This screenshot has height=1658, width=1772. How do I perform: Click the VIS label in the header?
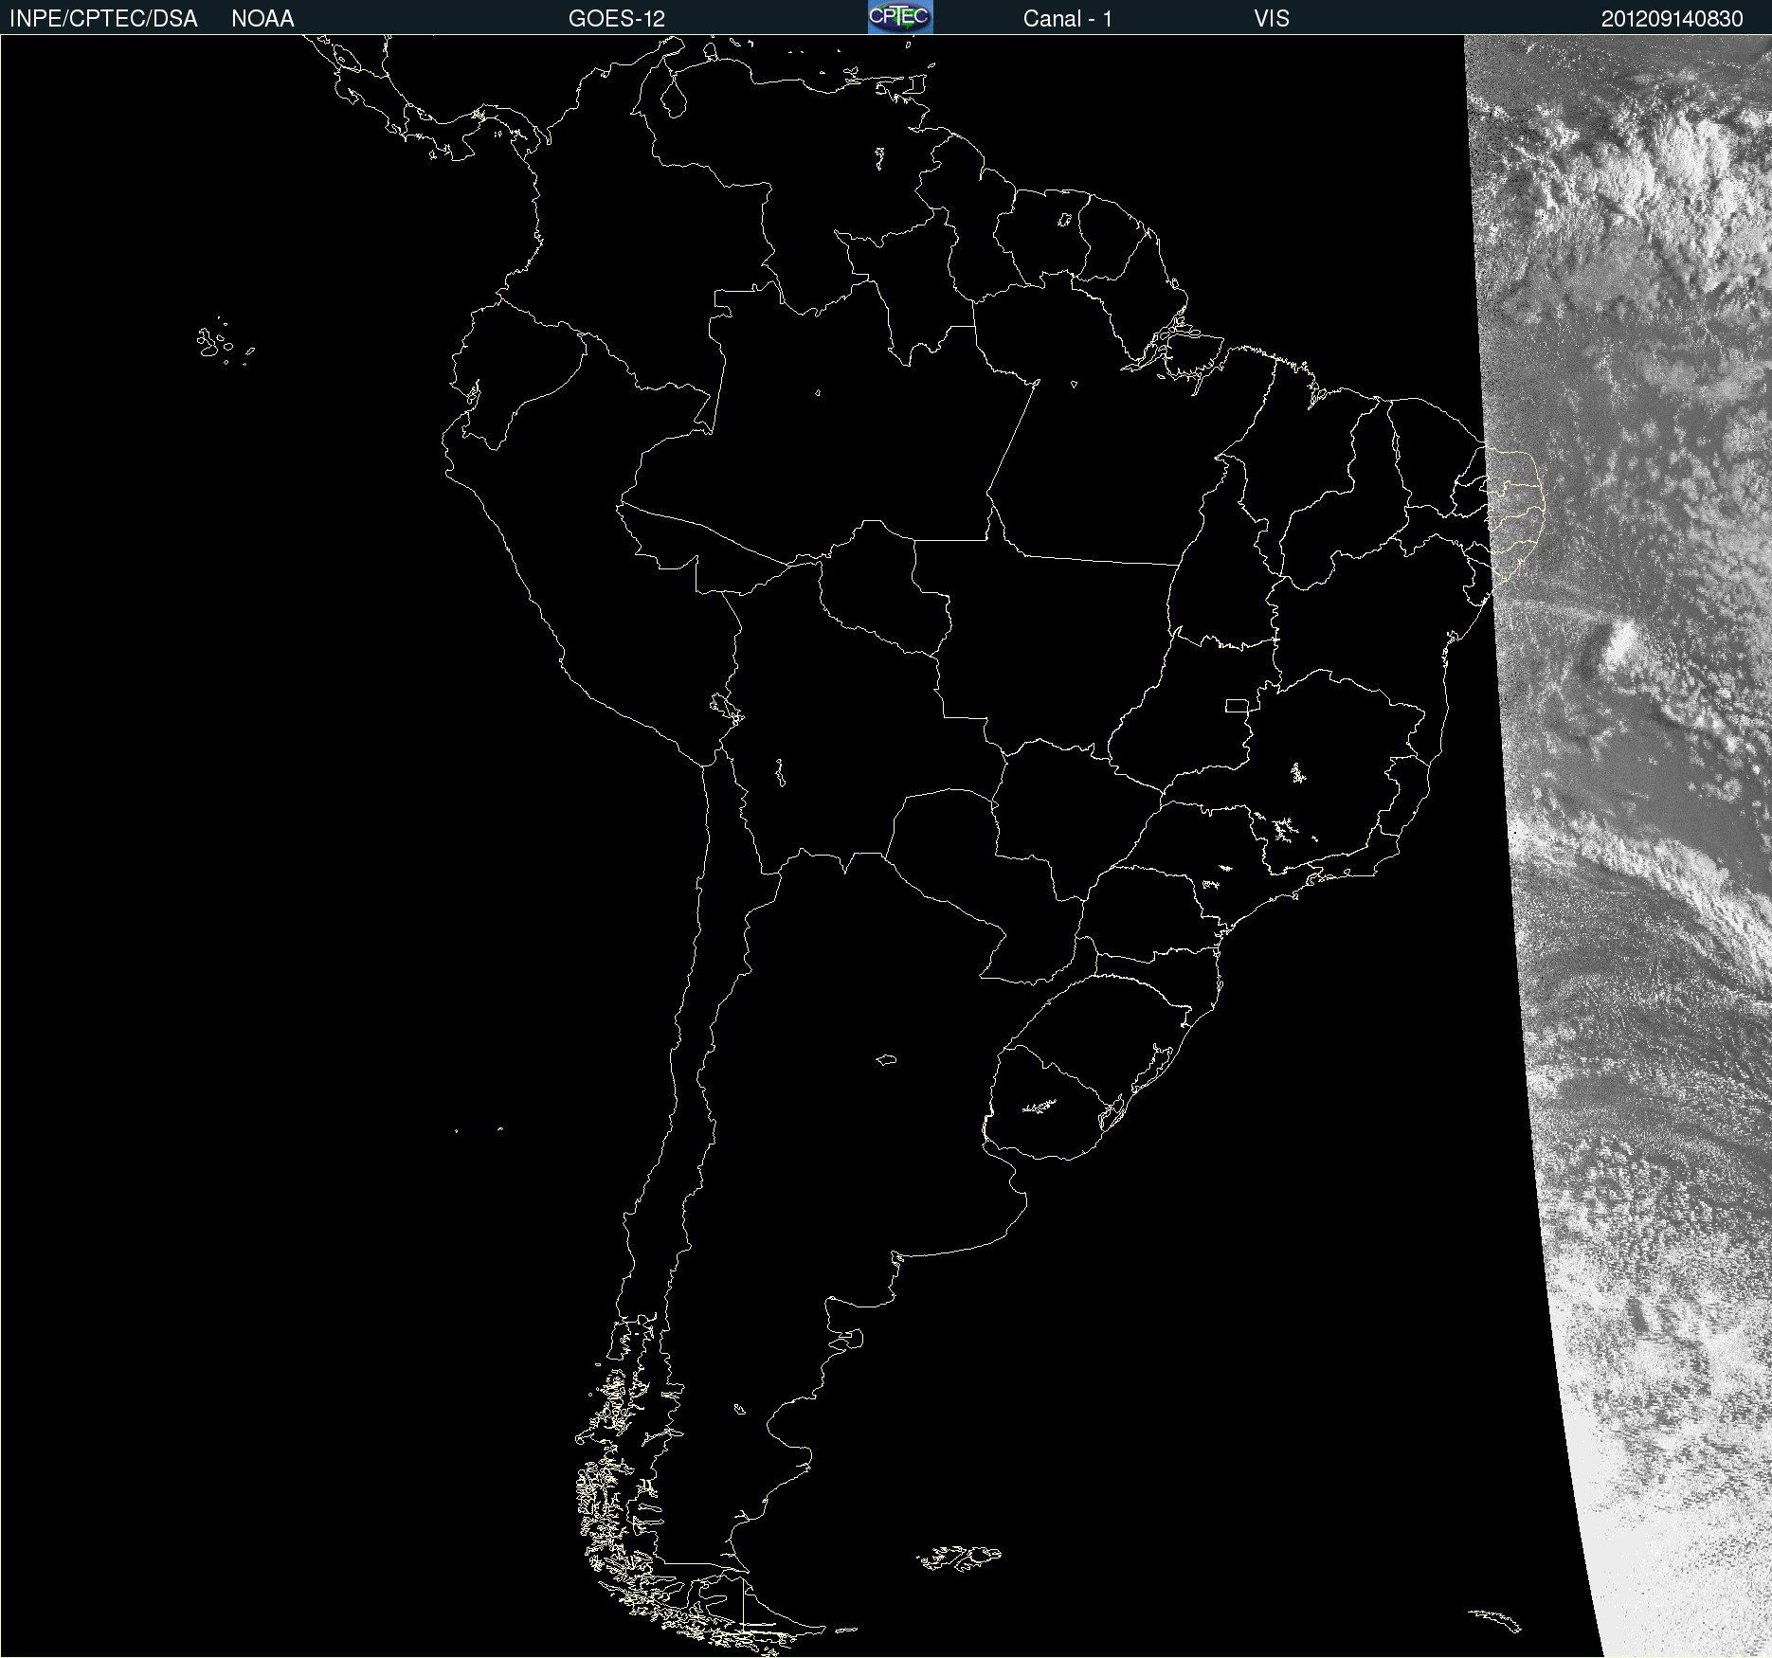click(x=1272, y=19)
